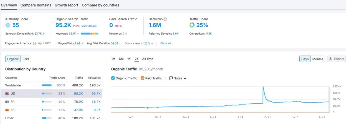The image size is (346, 124).
Task: Click Engagement metrics info icon
Action: coord(35,43)
